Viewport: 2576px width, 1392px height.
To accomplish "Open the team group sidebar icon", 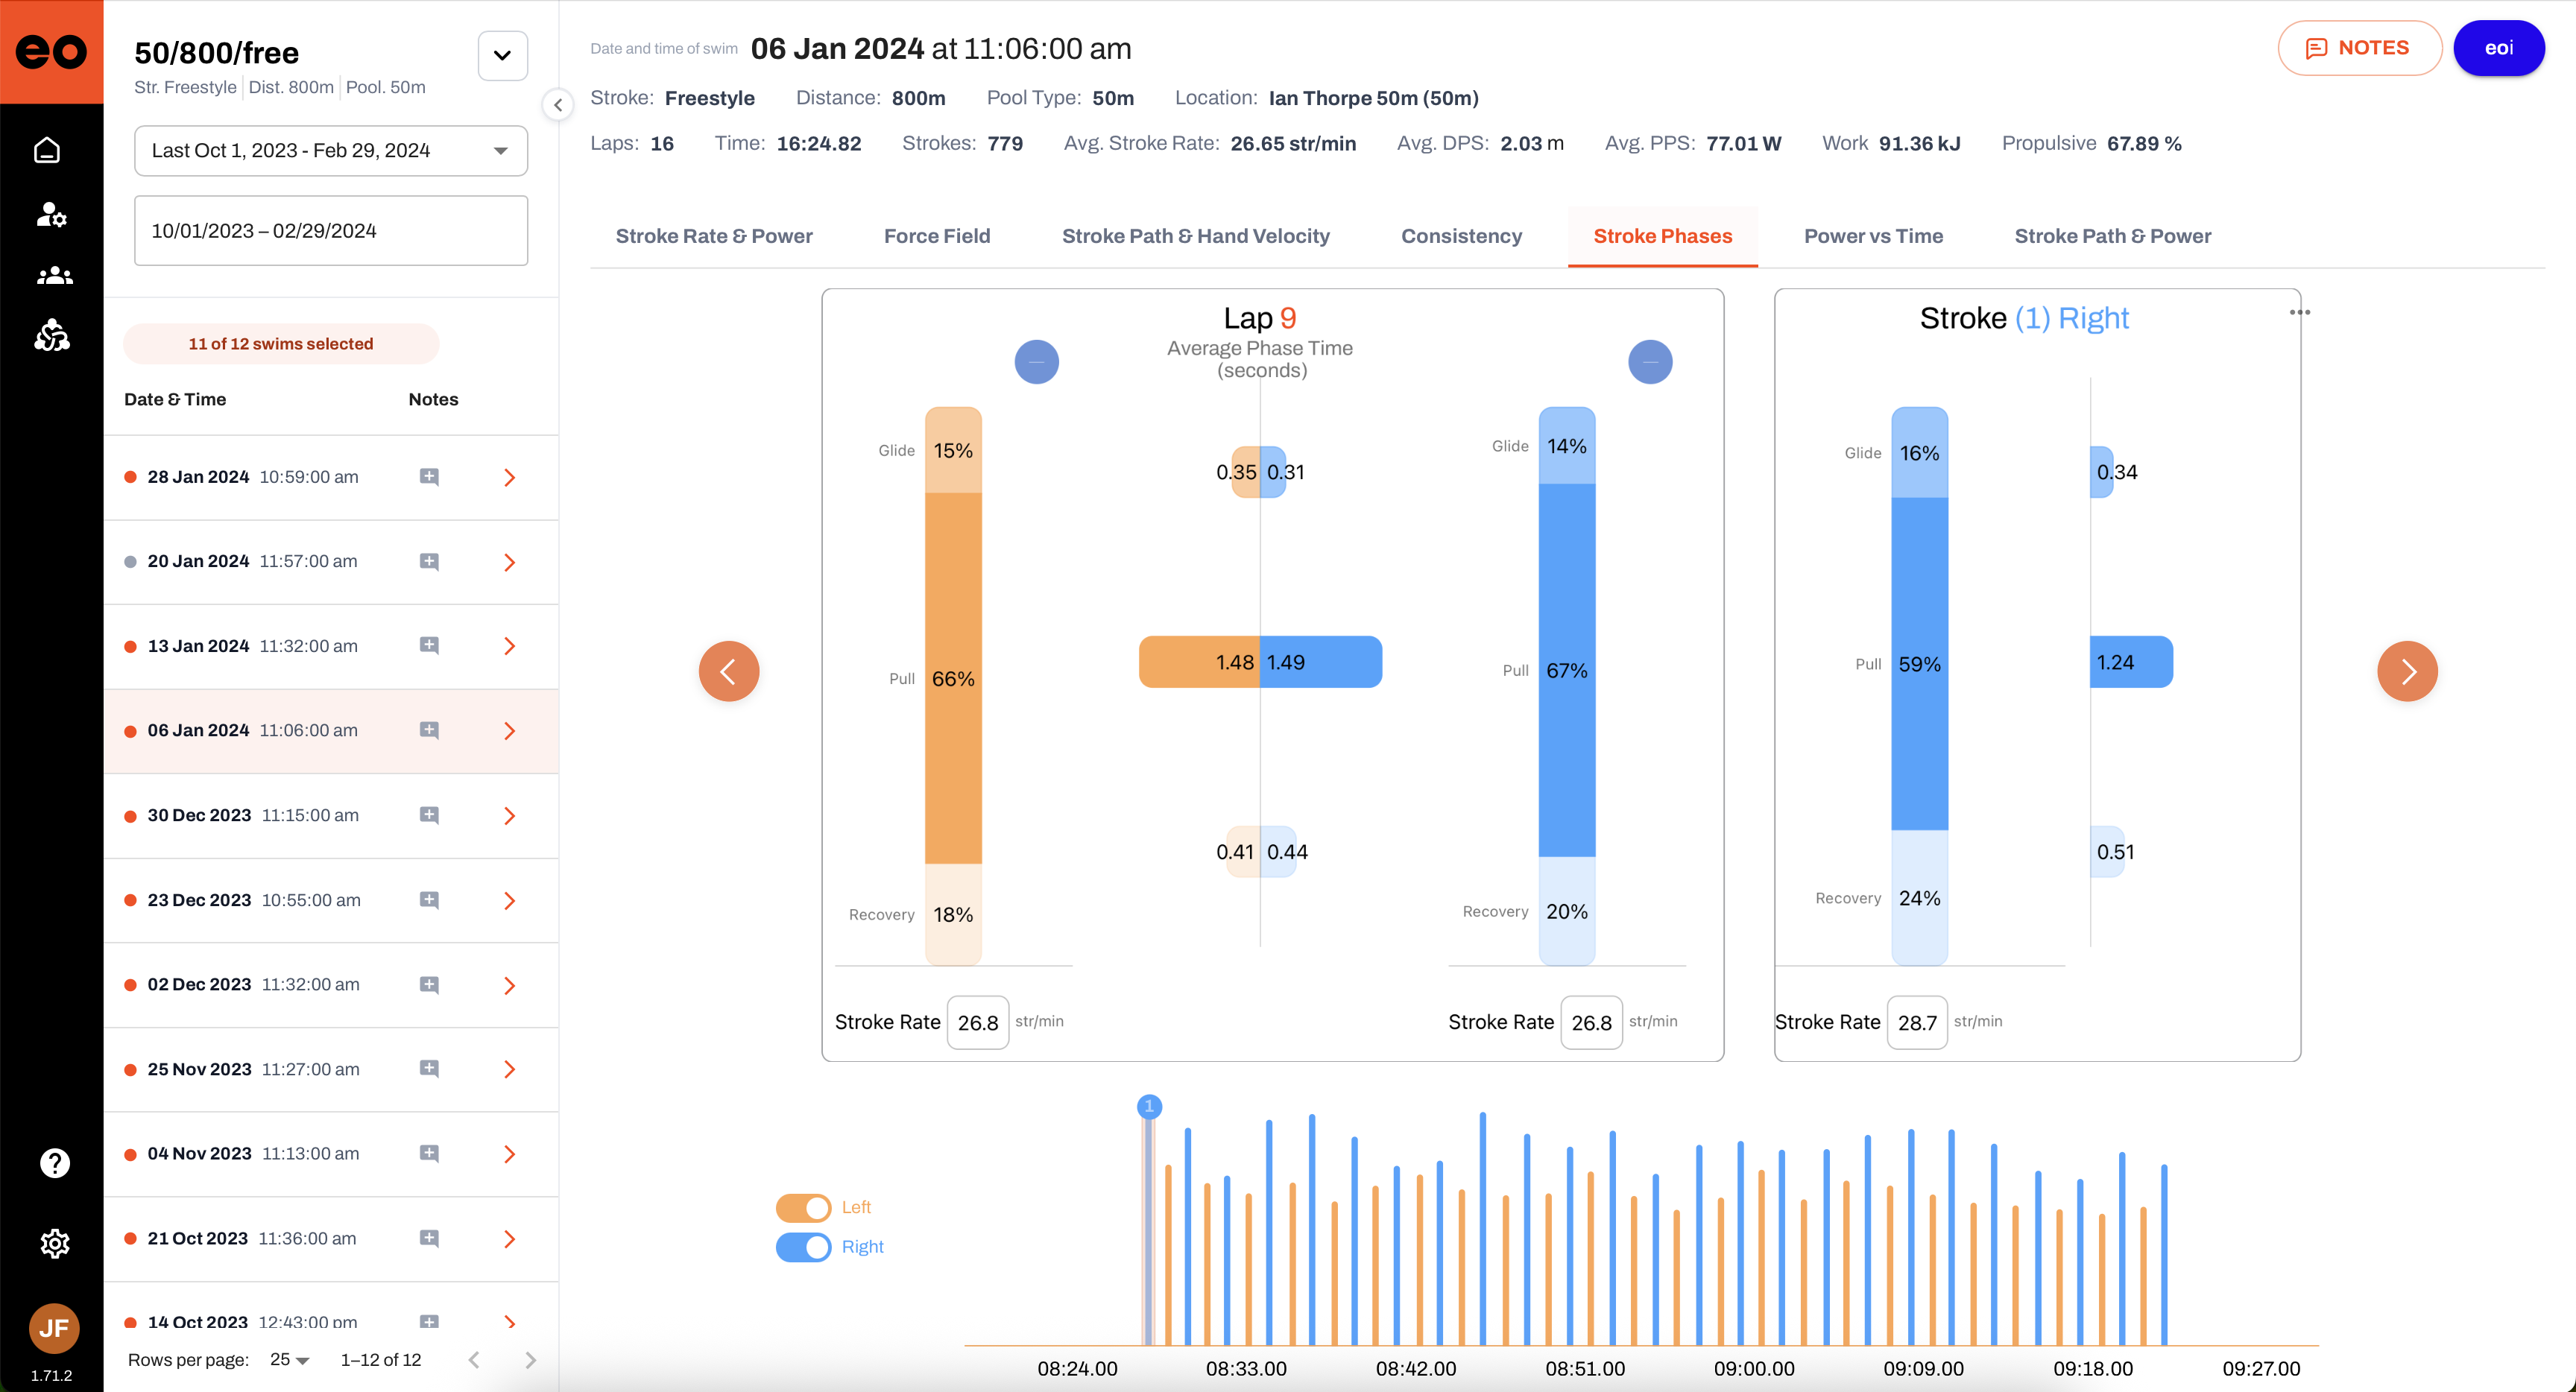I will 54,275.
